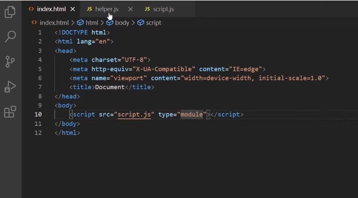The image size is (358, 198).
Task: Click line number 1 in the gutter
Action: click(40, 32)
